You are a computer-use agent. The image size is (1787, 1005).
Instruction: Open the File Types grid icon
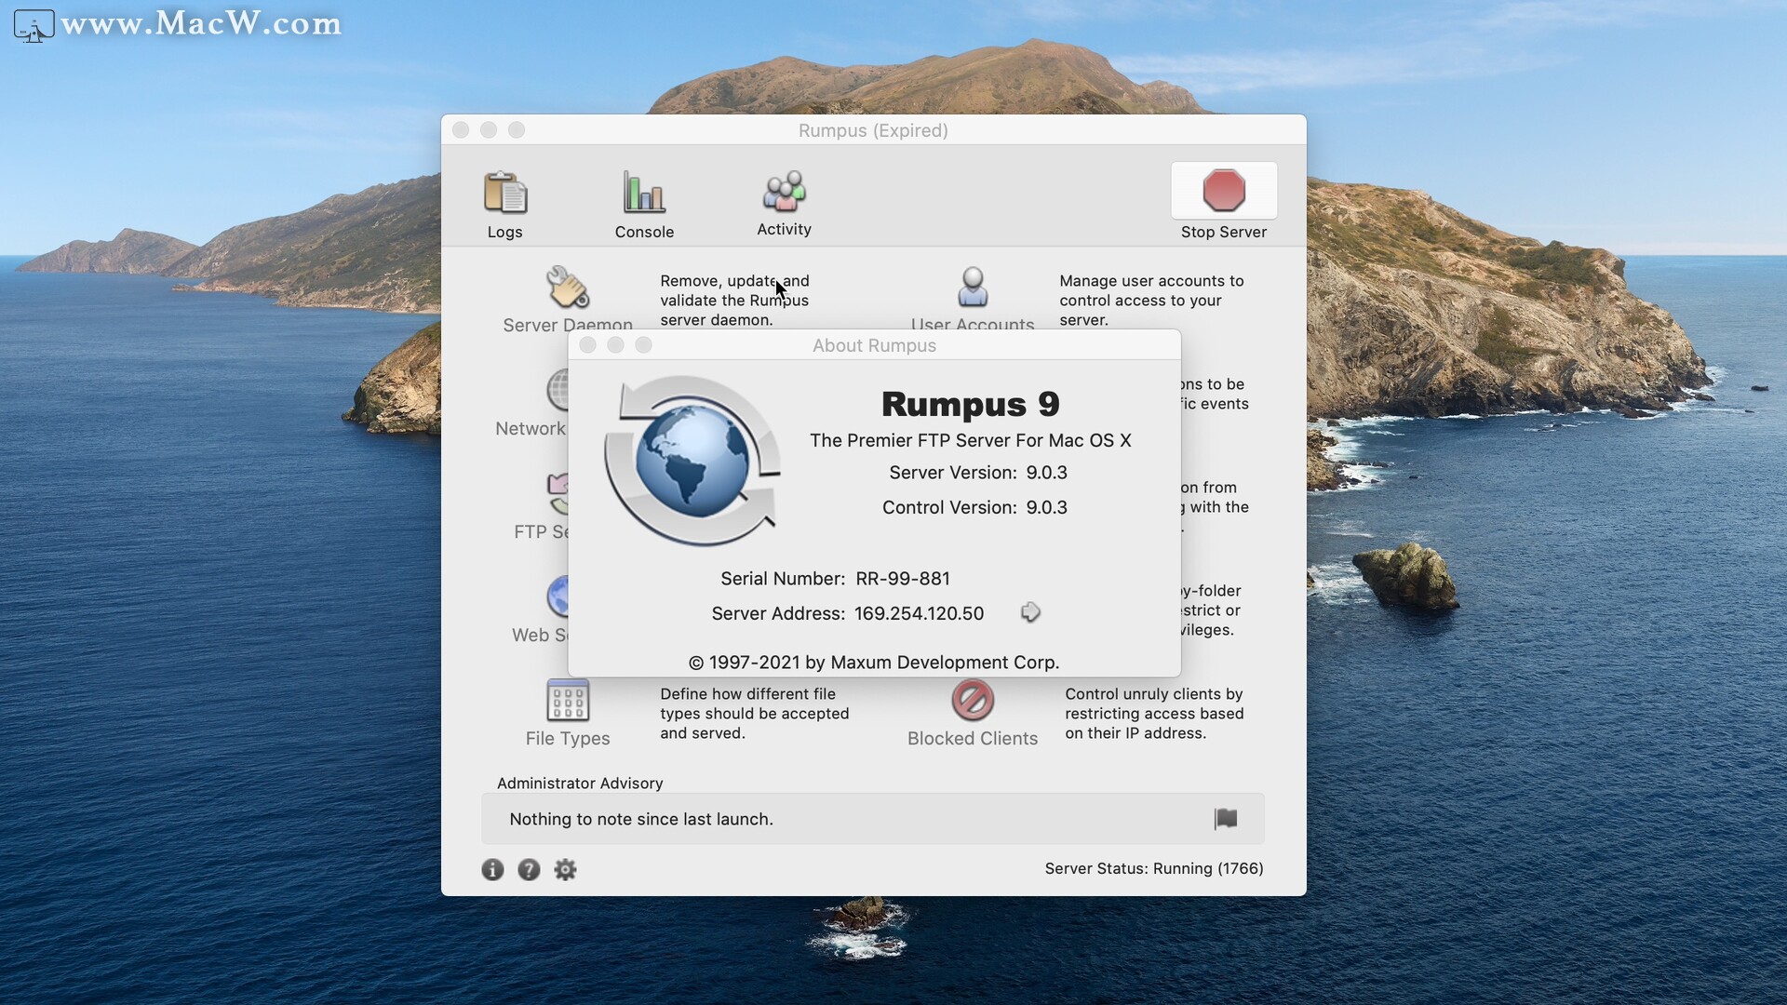pyautogui.click(x=568, y=700)
